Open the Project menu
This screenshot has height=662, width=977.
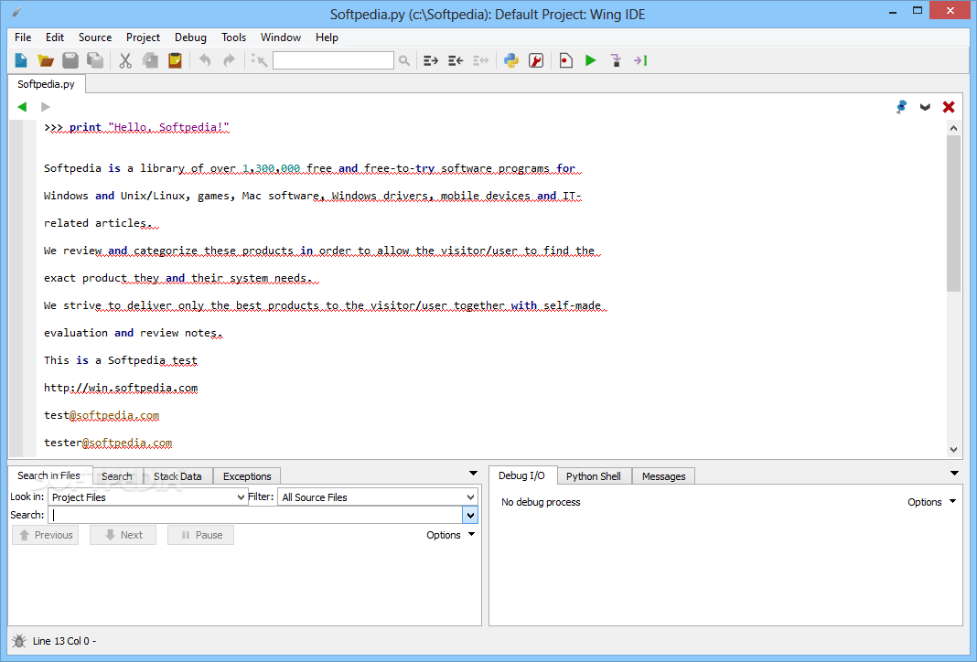[144, 37]
